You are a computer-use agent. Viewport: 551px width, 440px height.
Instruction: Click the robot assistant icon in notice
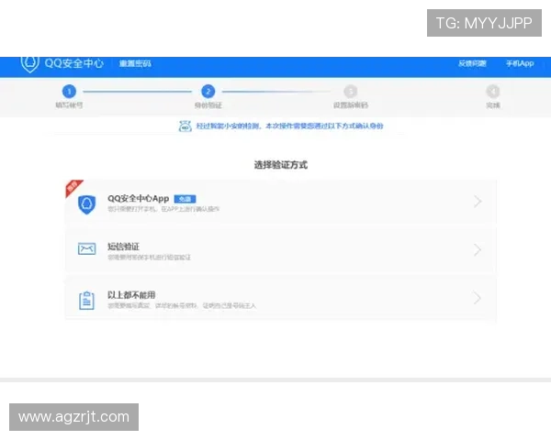186,126
